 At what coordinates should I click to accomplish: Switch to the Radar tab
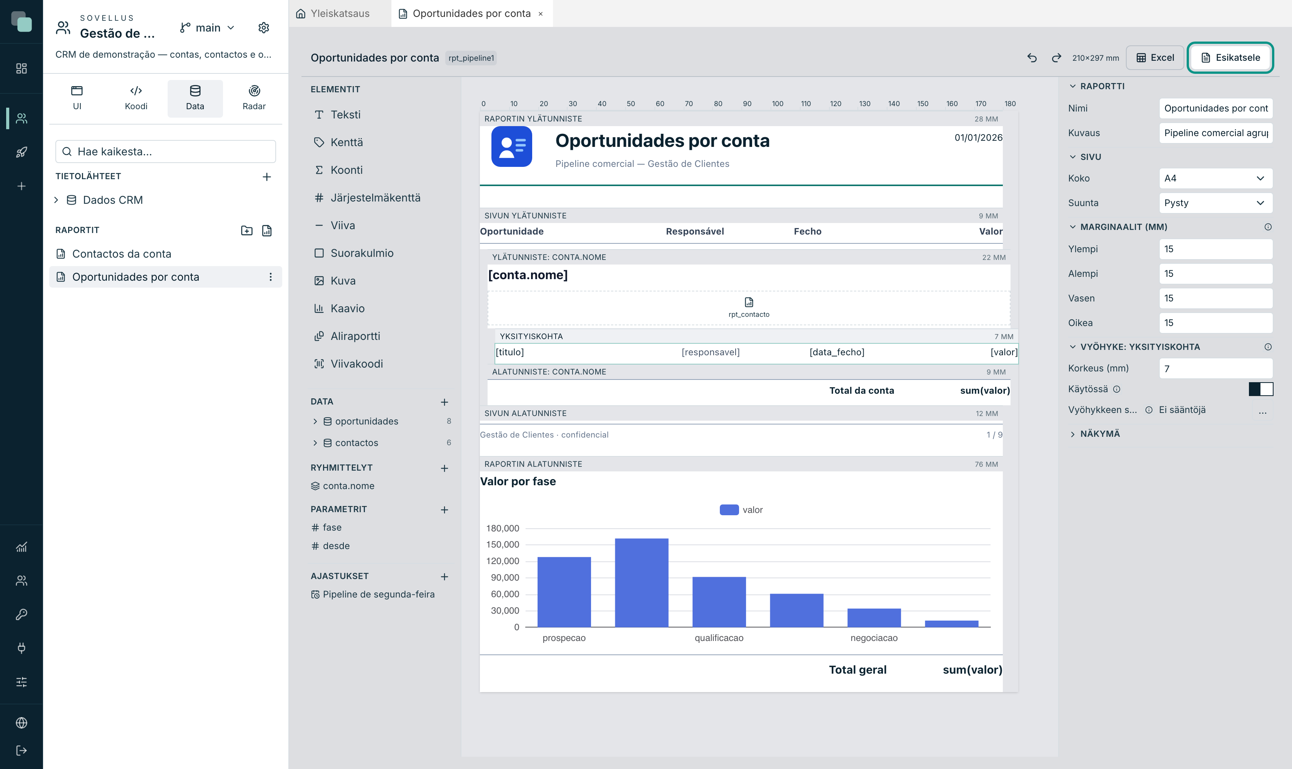click(254, 98)
